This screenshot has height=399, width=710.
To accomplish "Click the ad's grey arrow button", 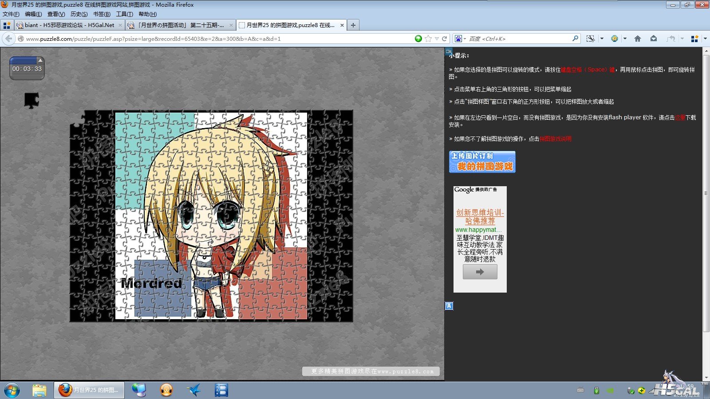I will click(x=480, y=272).
